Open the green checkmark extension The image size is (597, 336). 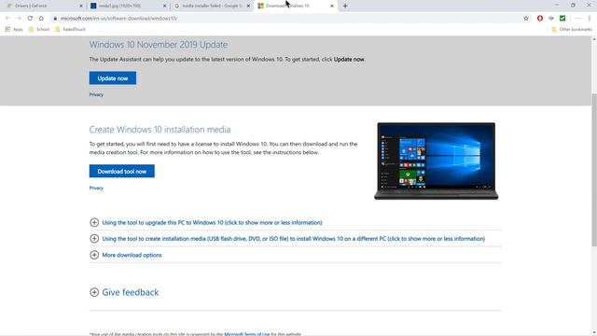pos(562,18)
